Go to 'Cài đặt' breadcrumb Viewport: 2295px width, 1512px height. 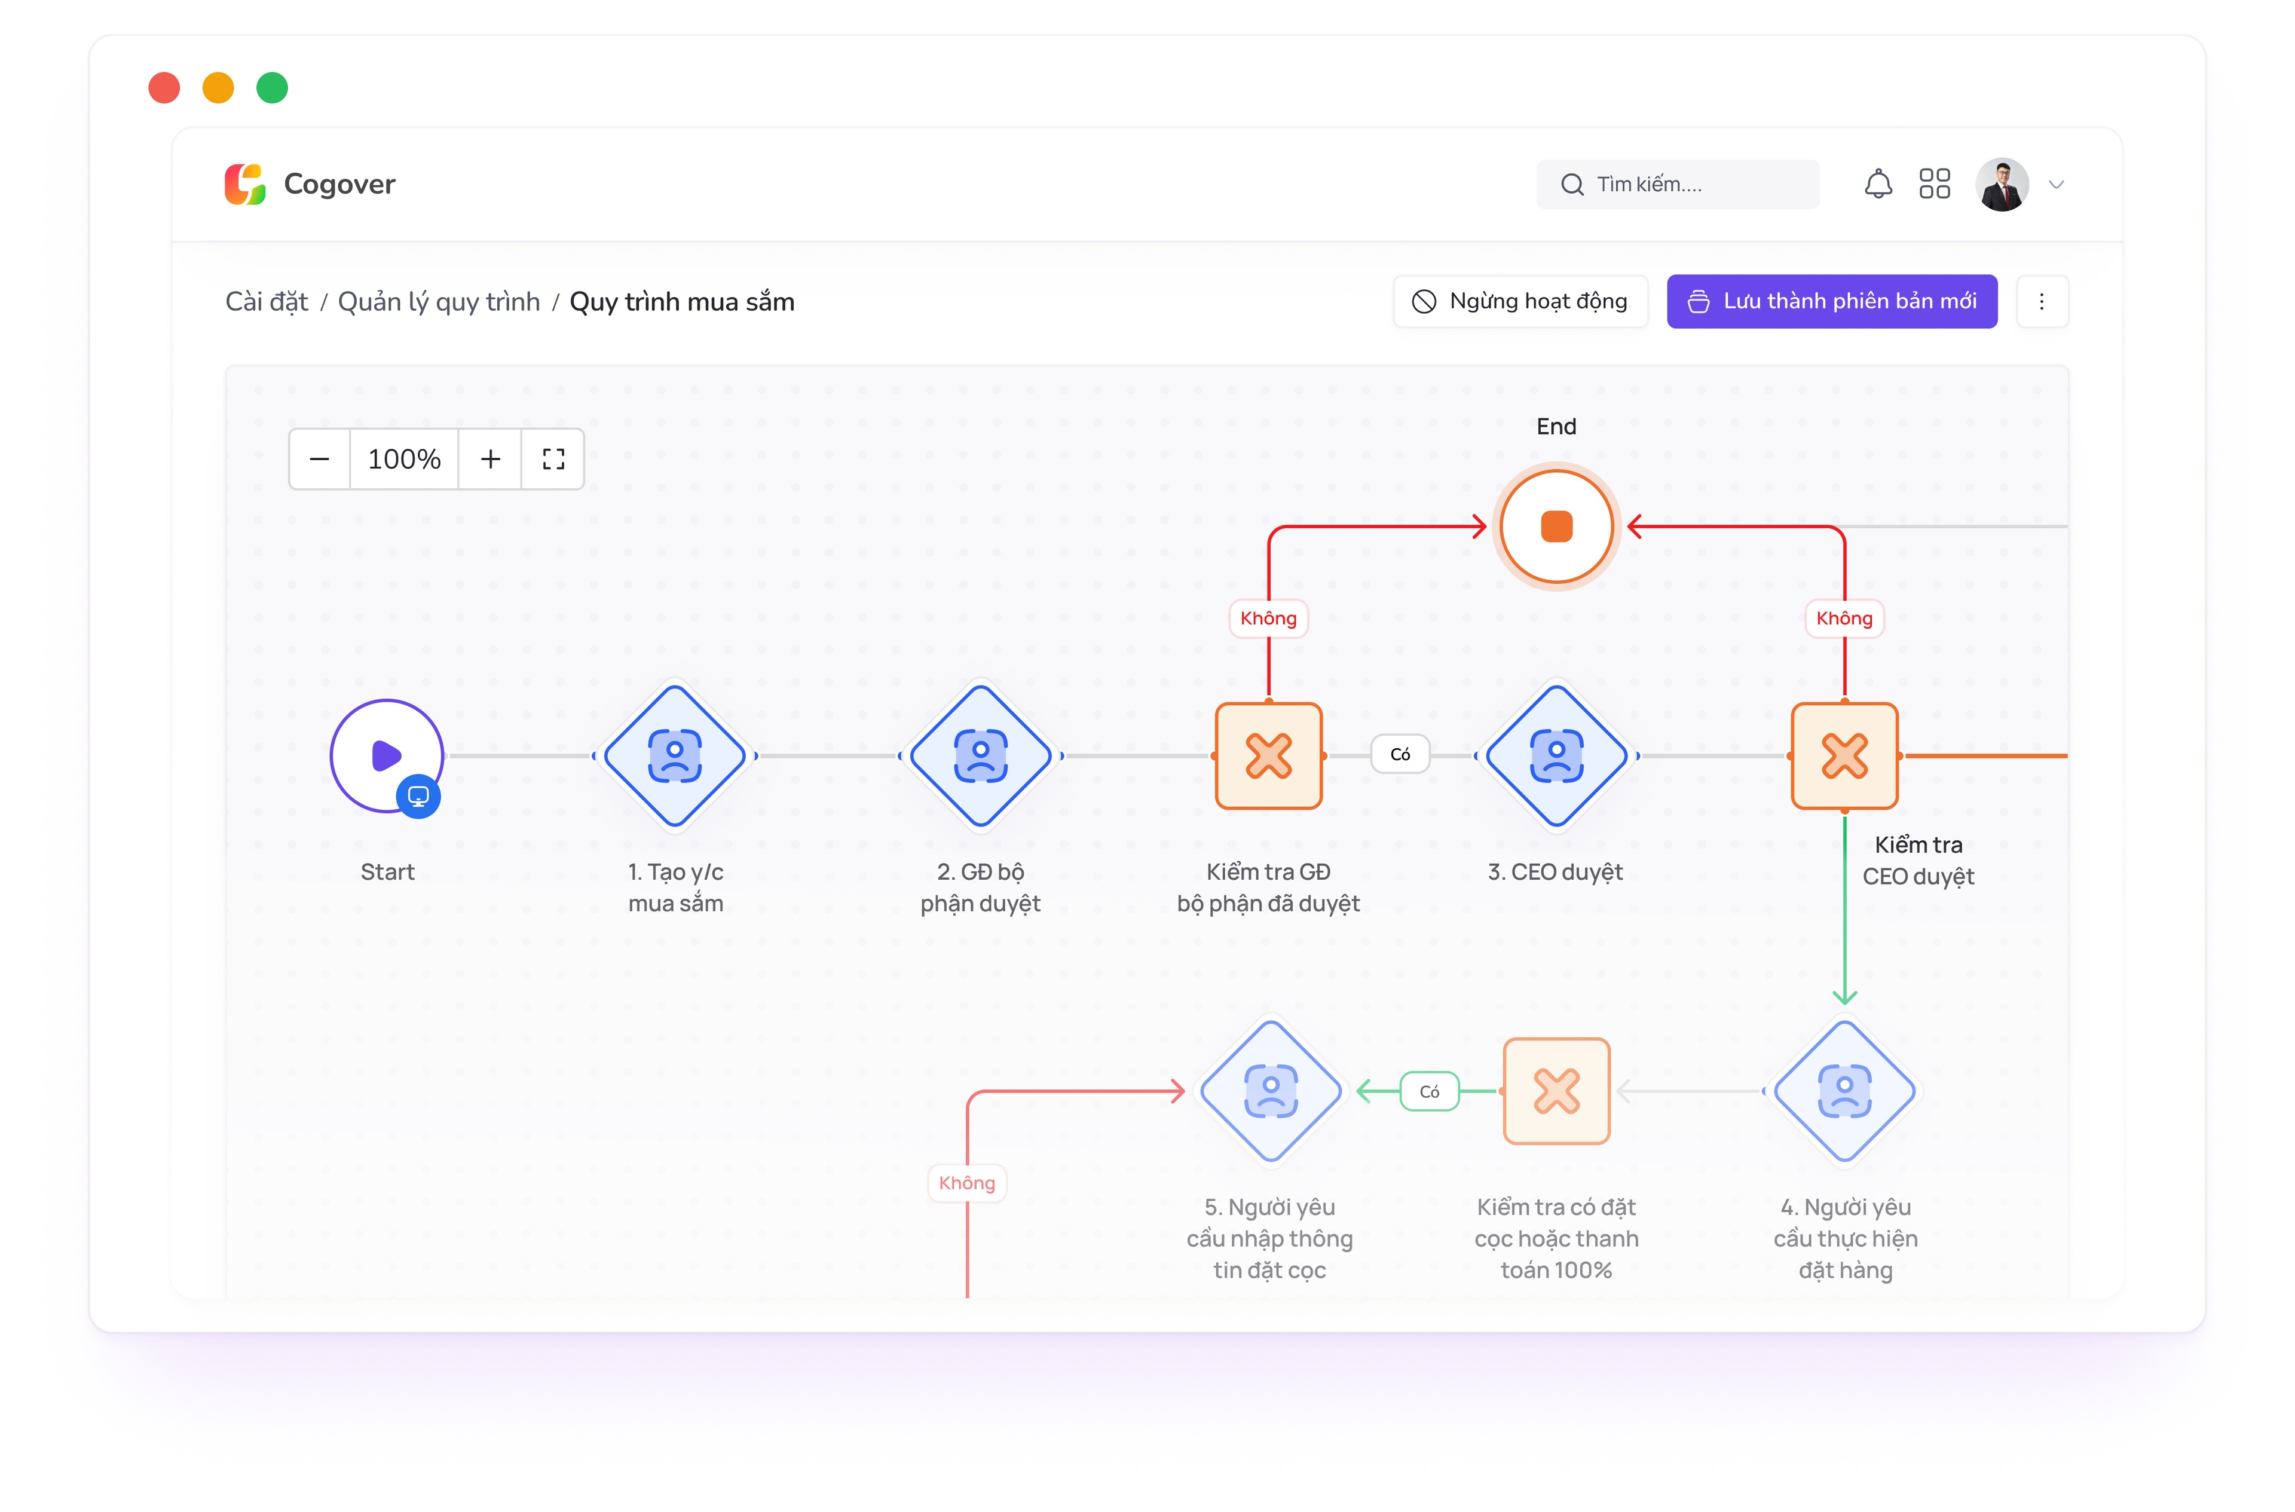point(266,302)
